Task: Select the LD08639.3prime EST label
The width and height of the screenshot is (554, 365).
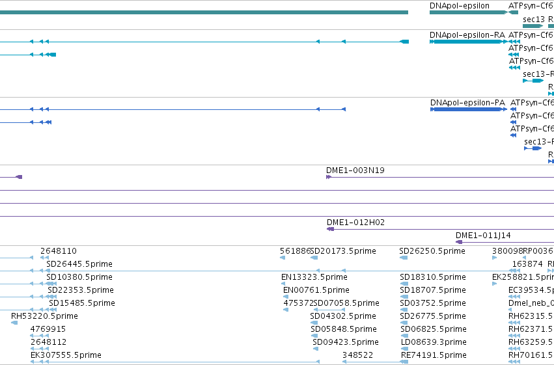Action: (434, 342)
